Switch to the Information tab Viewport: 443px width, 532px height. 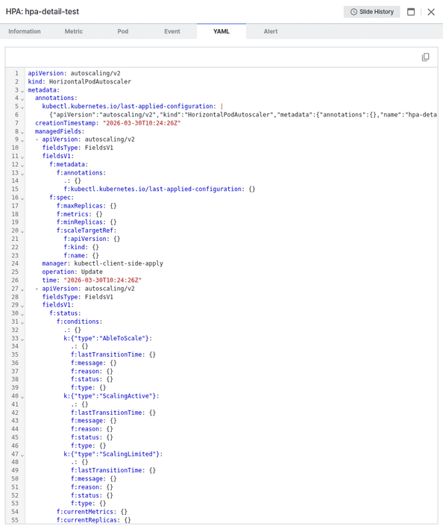click(25, 31)
